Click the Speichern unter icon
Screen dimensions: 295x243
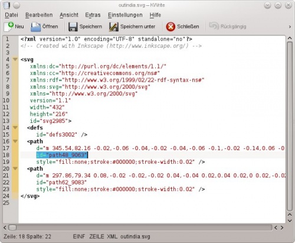(114, 27)
